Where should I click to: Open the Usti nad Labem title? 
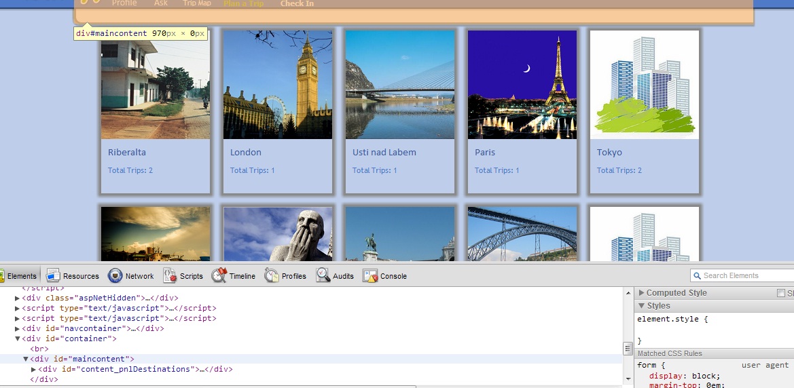point(384,152)
